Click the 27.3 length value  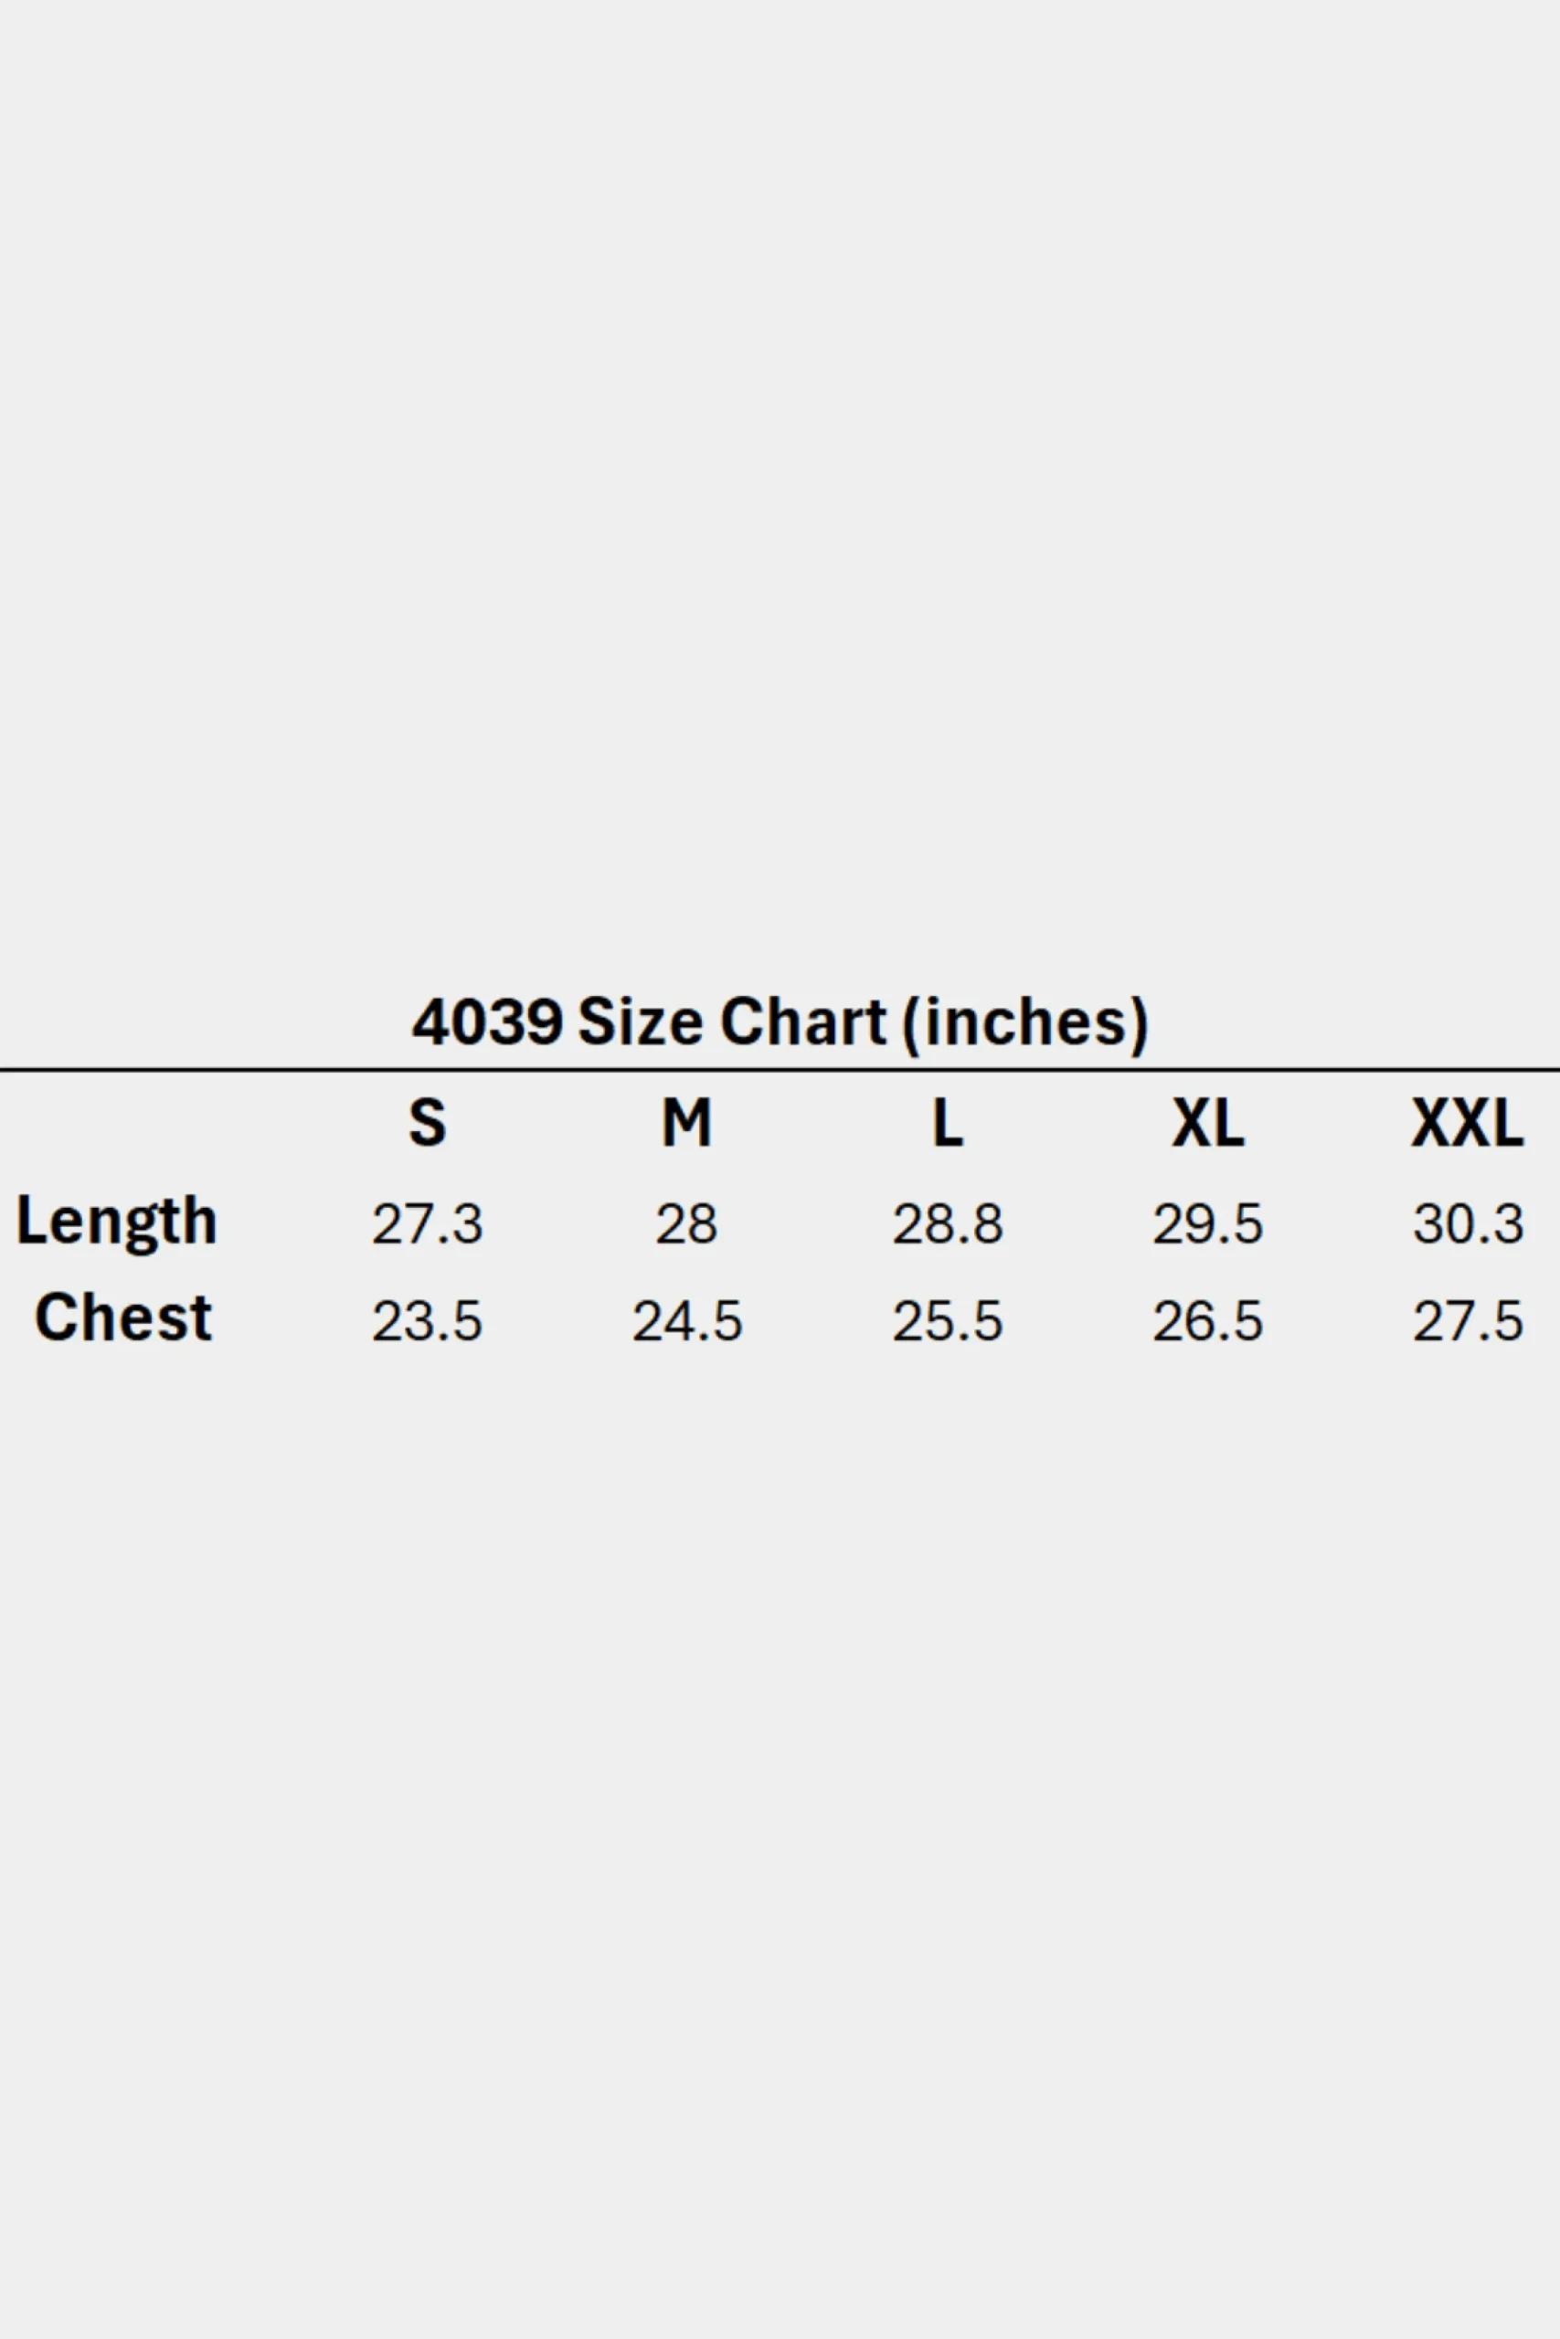pos(428,1224)
